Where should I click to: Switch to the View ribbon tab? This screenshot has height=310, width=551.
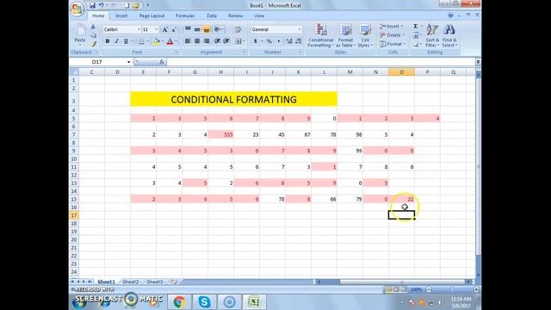click(259, 15)
